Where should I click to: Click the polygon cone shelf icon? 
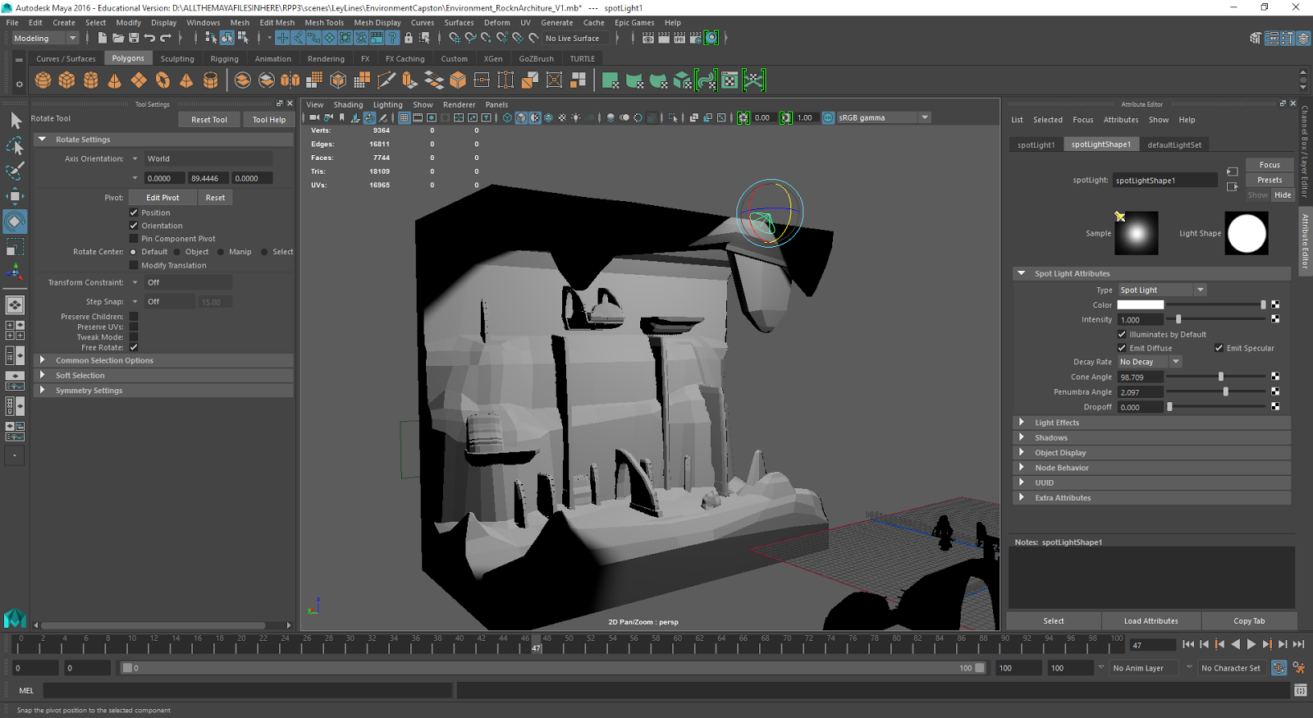(115, 80)
